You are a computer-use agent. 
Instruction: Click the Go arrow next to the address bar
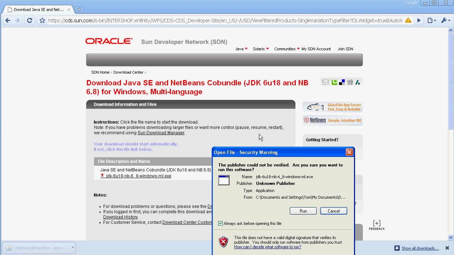(419, 21)
